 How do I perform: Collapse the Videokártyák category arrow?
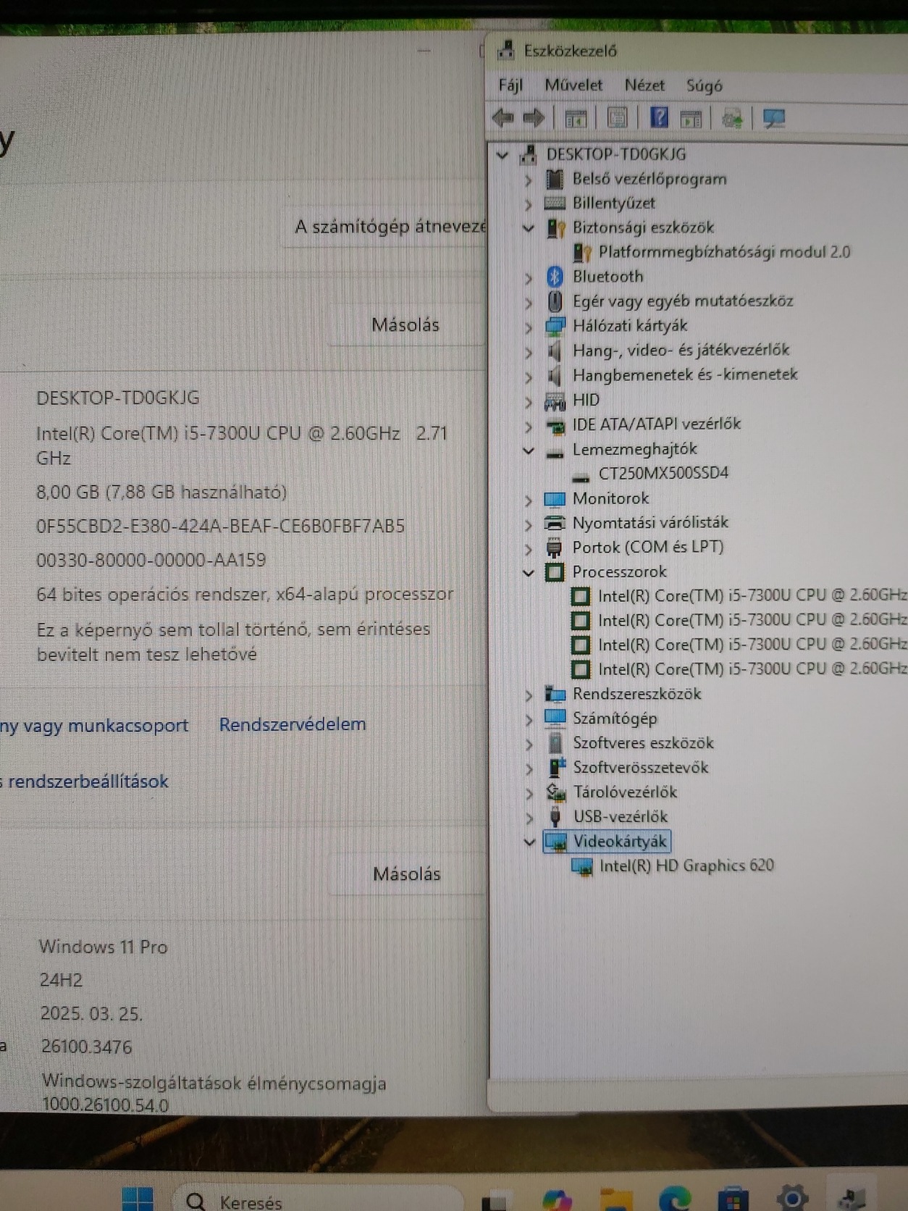point(529,842)
